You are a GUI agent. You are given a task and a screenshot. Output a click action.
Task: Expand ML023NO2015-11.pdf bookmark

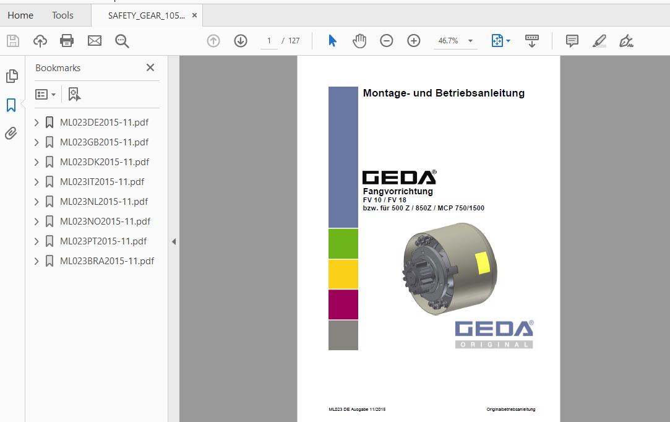37,222
